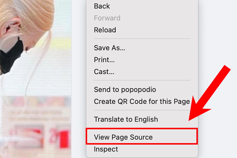Reload the page from the context menu
The image size is (237, 158).
[105, 30]
